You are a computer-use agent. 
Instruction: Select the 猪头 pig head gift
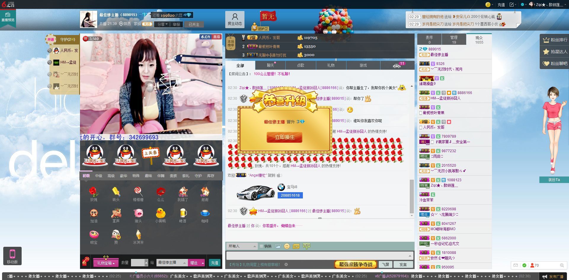click(x=138, y=213)
